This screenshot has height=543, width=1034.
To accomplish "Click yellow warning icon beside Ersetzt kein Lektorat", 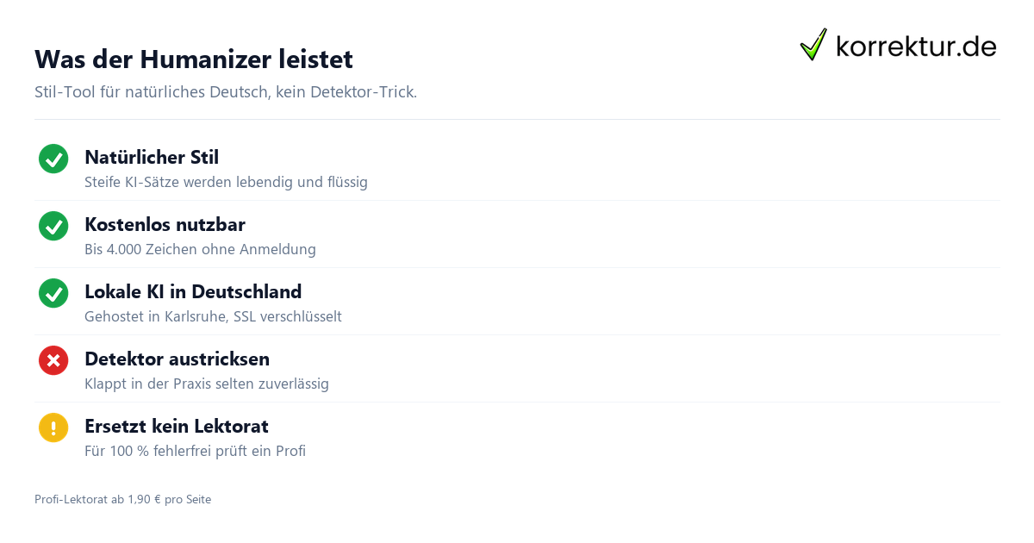I will point(53,428).
